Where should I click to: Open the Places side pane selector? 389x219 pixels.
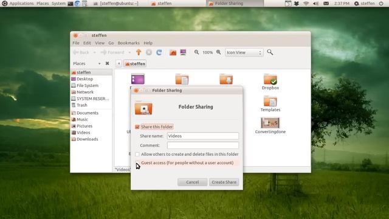(x=86, y=63)
